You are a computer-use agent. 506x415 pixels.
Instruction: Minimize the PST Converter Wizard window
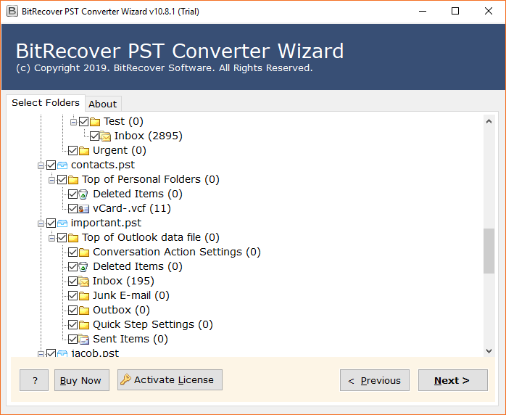point(423,12)
